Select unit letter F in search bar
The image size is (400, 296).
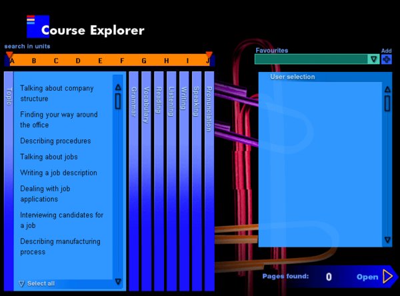pyautogui.click(x=122, y=61)
